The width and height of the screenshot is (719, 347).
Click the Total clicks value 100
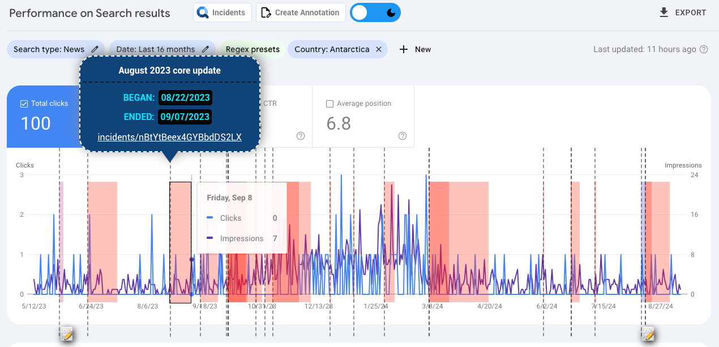pos(36,123)
